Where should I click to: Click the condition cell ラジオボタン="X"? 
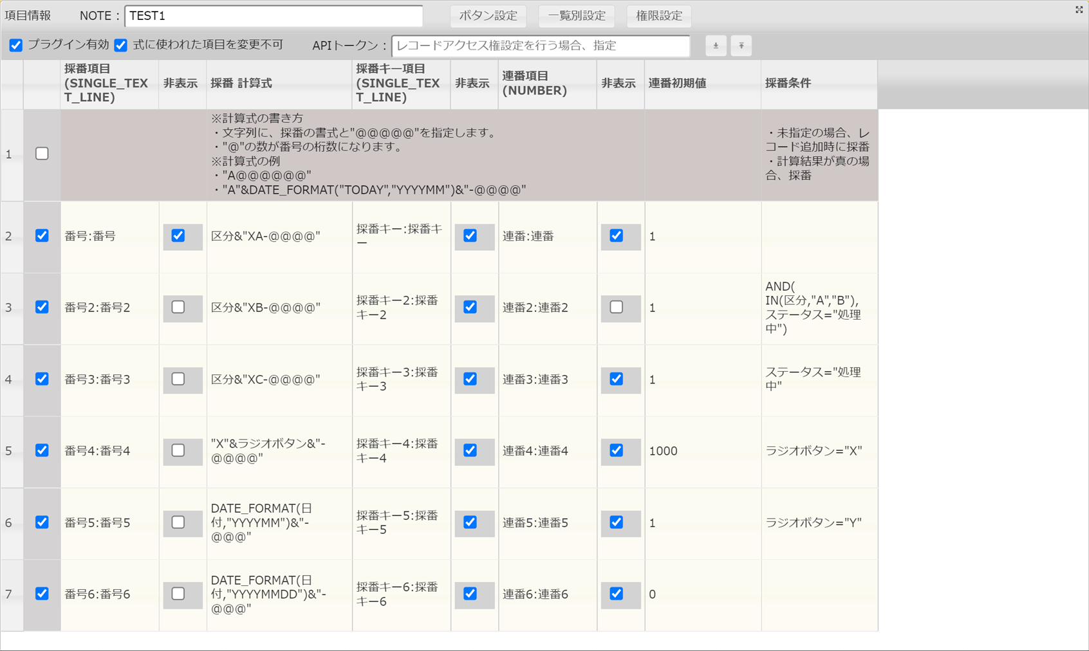click(819, 452)
